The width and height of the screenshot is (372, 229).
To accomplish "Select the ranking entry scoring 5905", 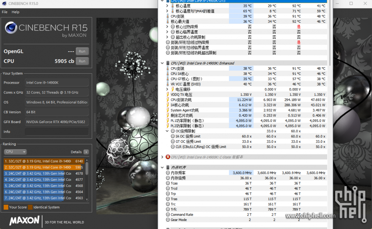I will (44, 167).
